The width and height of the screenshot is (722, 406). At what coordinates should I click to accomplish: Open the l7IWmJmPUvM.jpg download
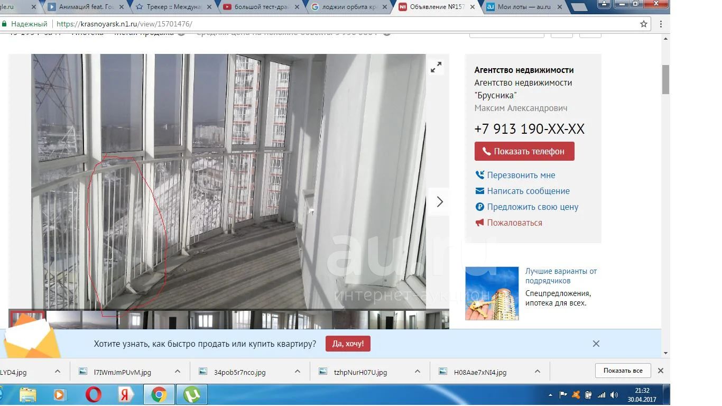tap(122, 372)
